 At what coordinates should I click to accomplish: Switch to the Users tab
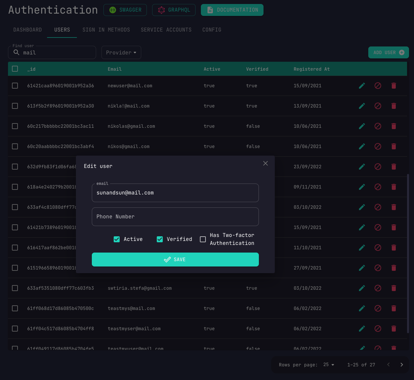62,30
